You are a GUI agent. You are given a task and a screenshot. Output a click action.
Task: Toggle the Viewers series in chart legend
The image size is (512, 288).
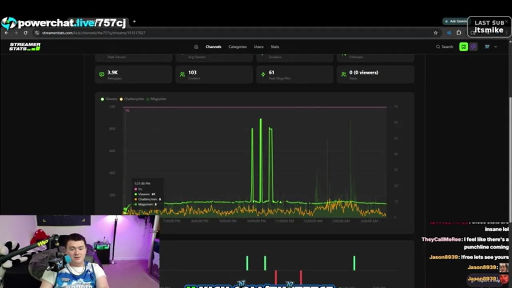click(x=109, y=99)
